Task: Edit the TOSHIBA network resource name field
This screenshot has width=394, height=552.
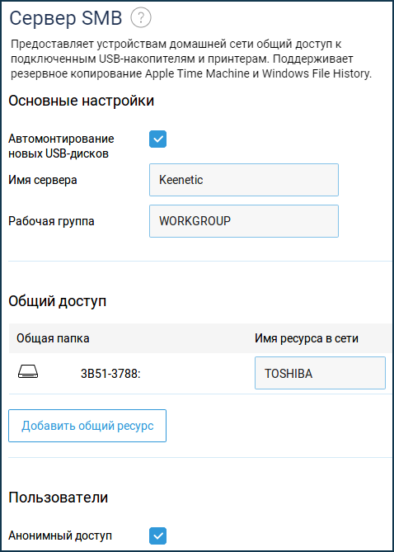Action: 320,373
